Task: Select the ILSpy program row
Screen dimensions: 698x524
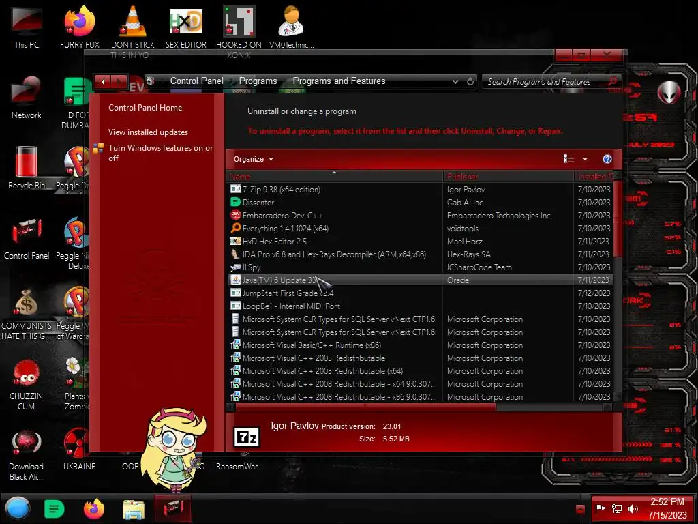Action: click(420, 267)
